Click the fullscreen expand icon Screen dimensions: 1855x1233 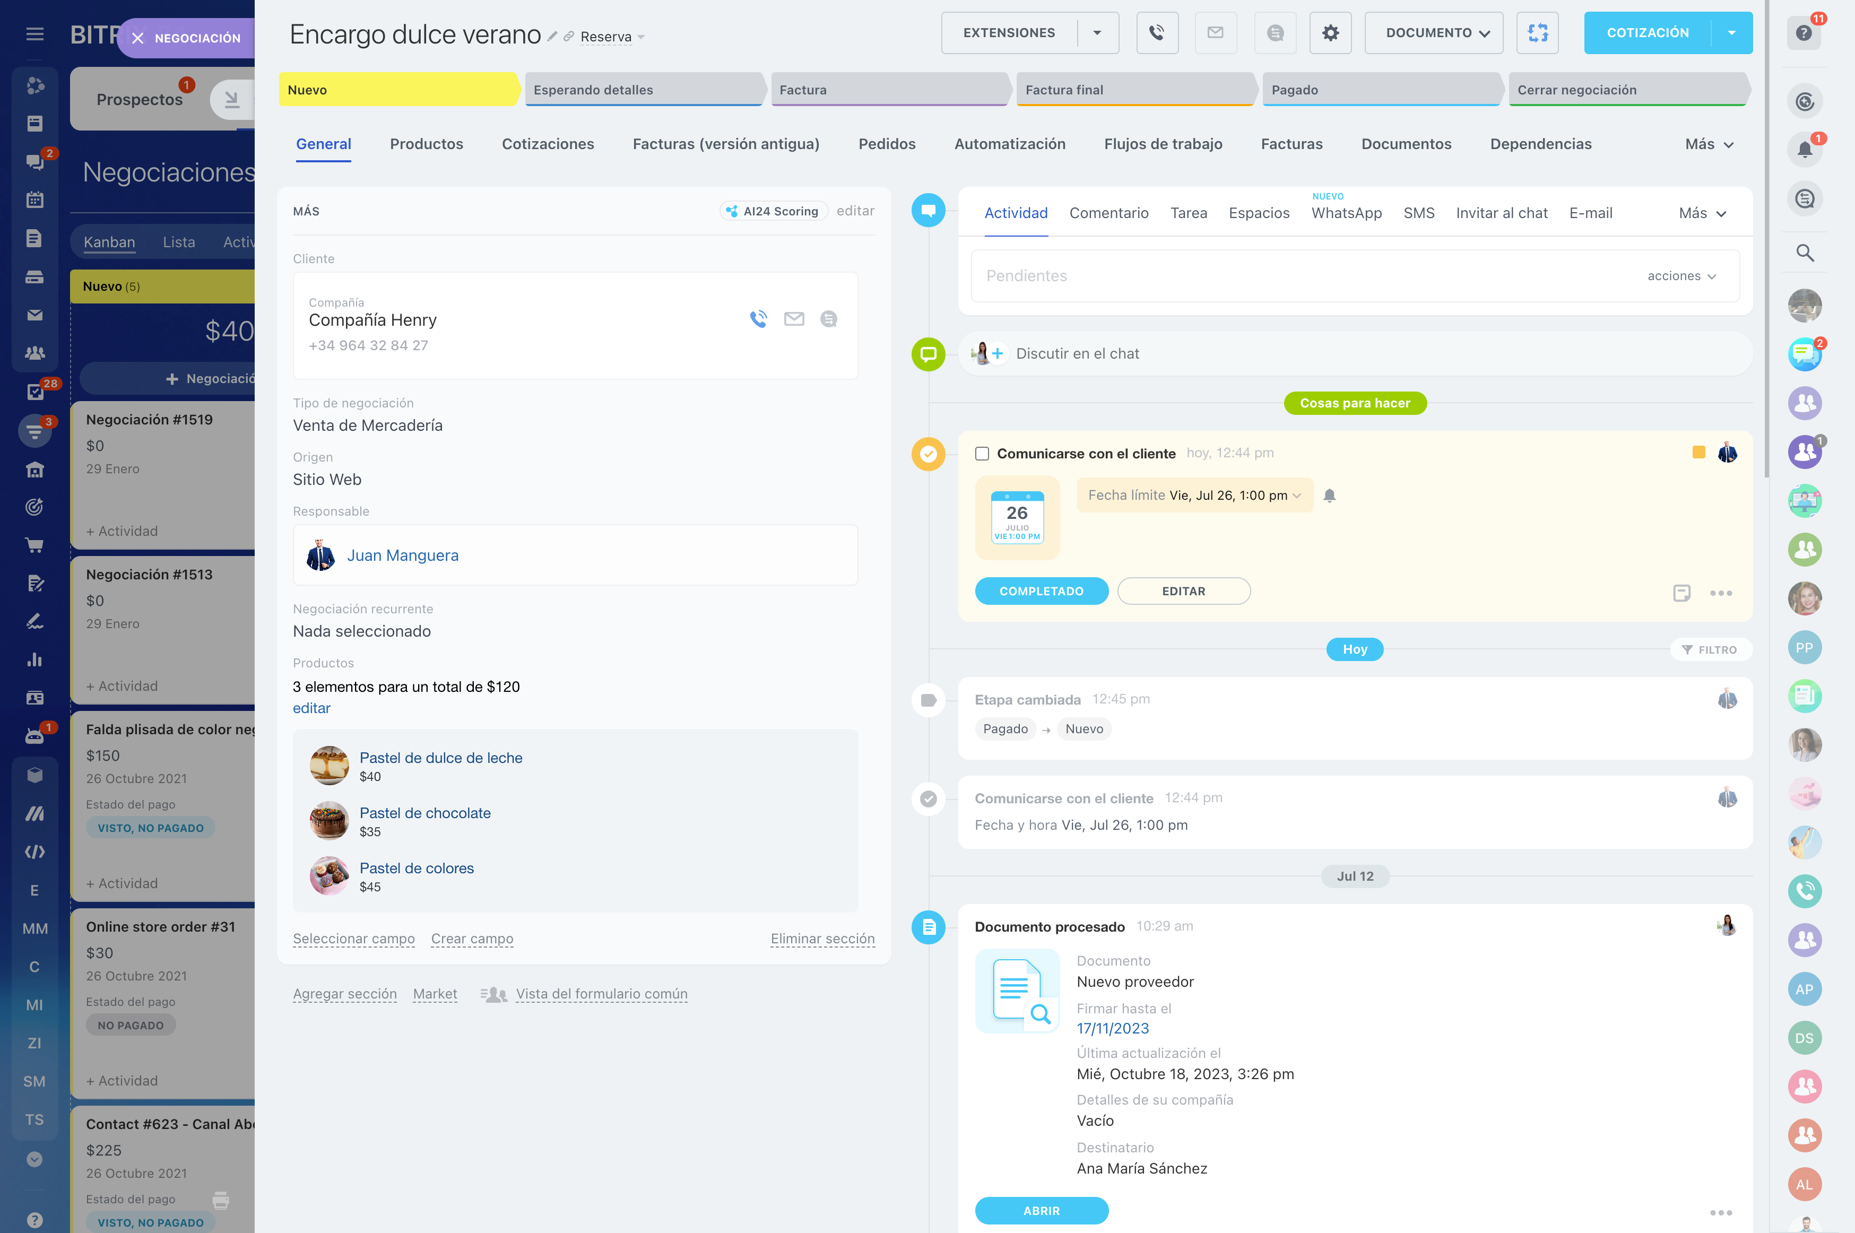[1537, 33]
